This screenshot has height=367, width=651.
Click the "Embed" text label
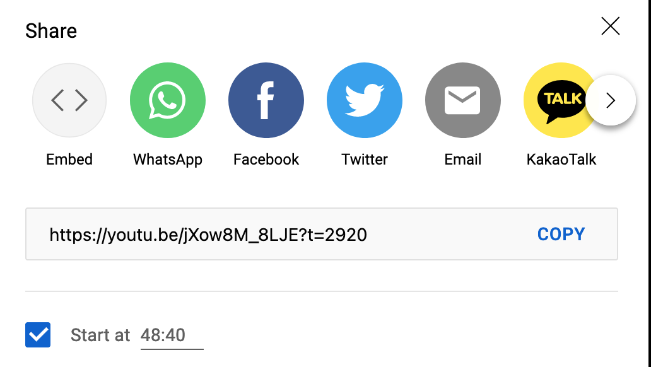click(69, 160)
